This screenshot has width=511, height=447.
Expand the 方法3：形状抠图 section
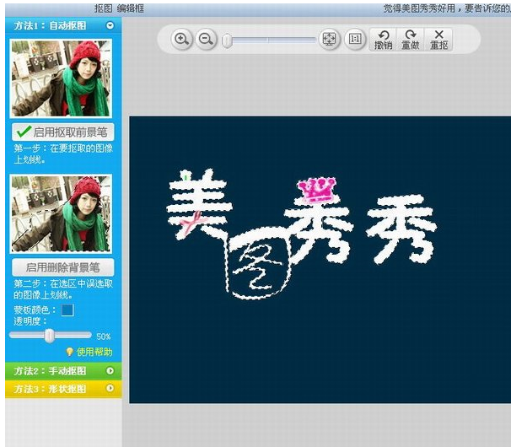(x=110, y=388)
